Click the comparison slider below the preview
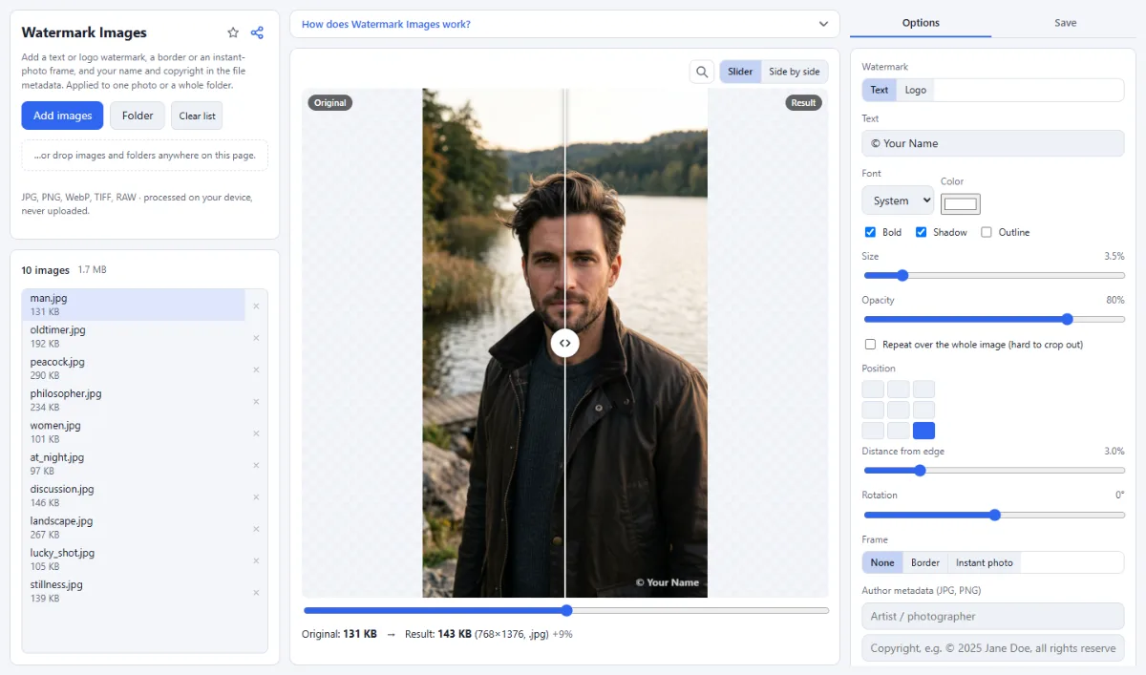This screenshot has width=1146, height=675. pyautogui.click(x=565, y=610)
